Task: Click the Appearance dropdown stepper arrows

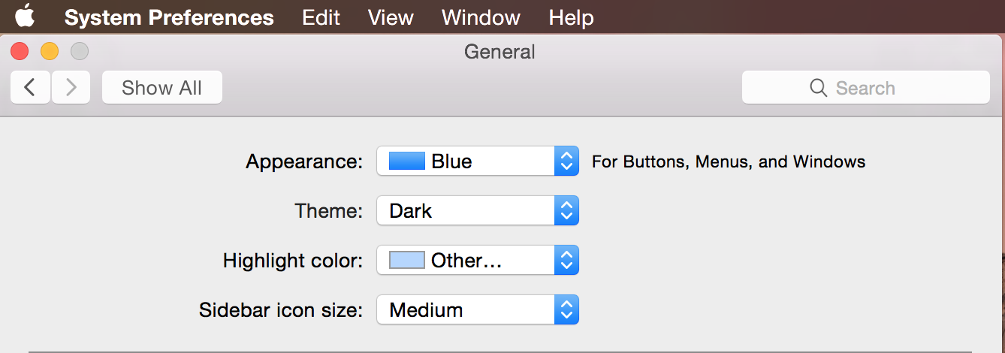Action: (x=566, y=161)
